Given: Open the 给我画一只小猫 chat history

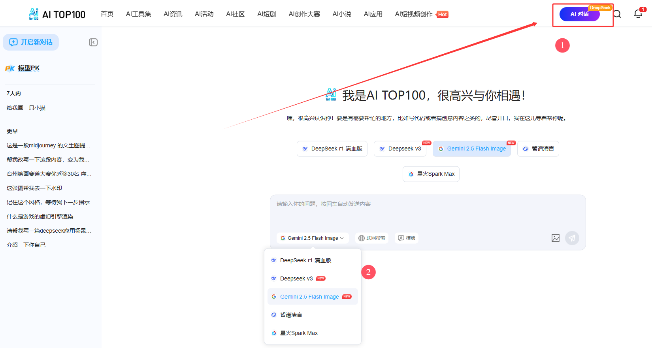Looking at the screenshot, I should click(26, 108).
